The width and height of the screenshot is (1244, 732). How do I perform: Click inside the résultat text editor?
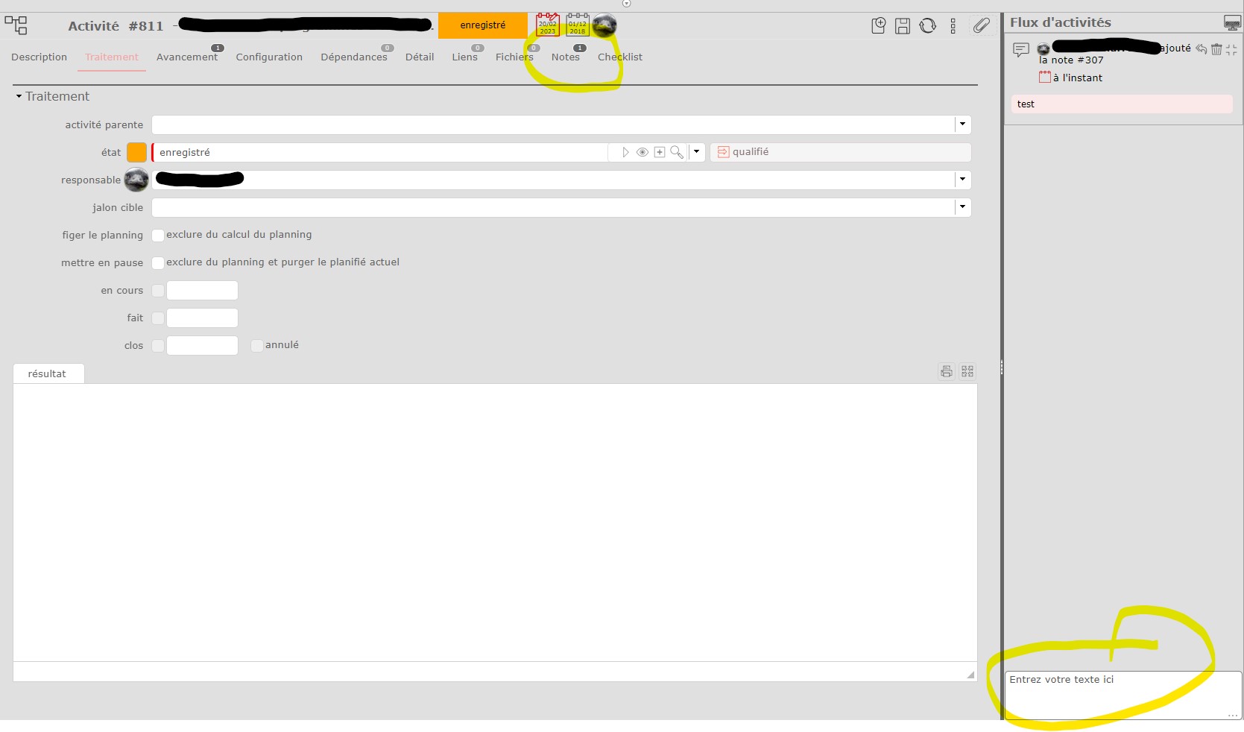(x=495, y=523)
